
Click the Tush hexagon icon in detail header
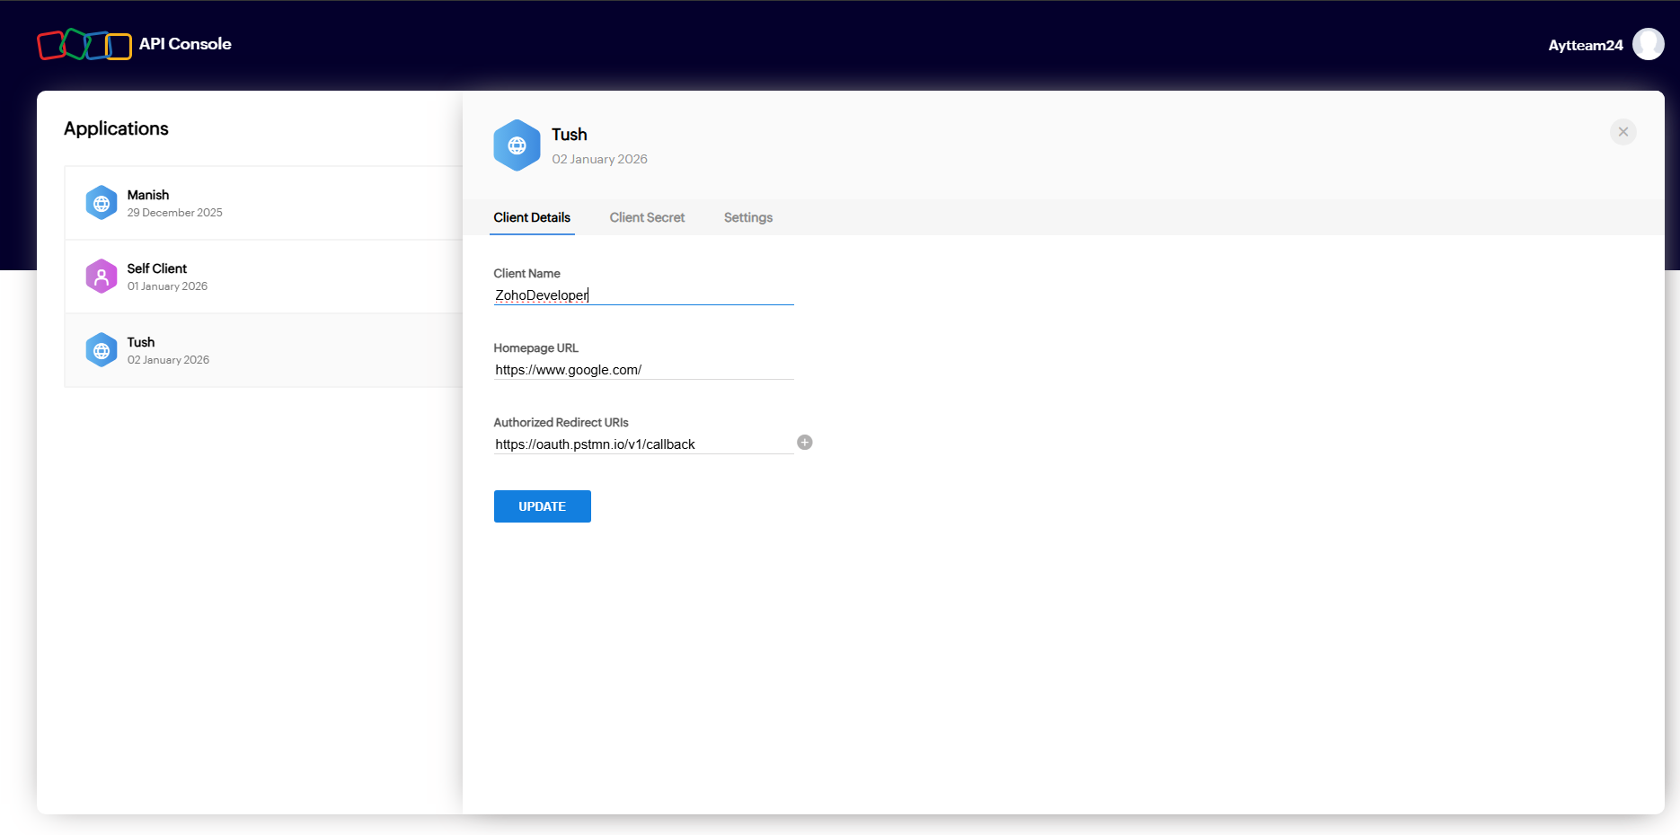click(517, 145)
